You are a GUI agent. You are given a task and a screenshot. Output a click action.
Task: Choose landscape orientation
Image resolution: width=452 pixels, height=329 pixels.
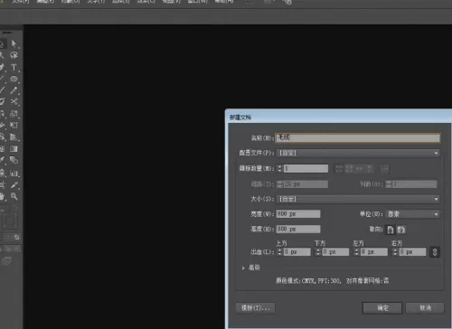point(400,230)
